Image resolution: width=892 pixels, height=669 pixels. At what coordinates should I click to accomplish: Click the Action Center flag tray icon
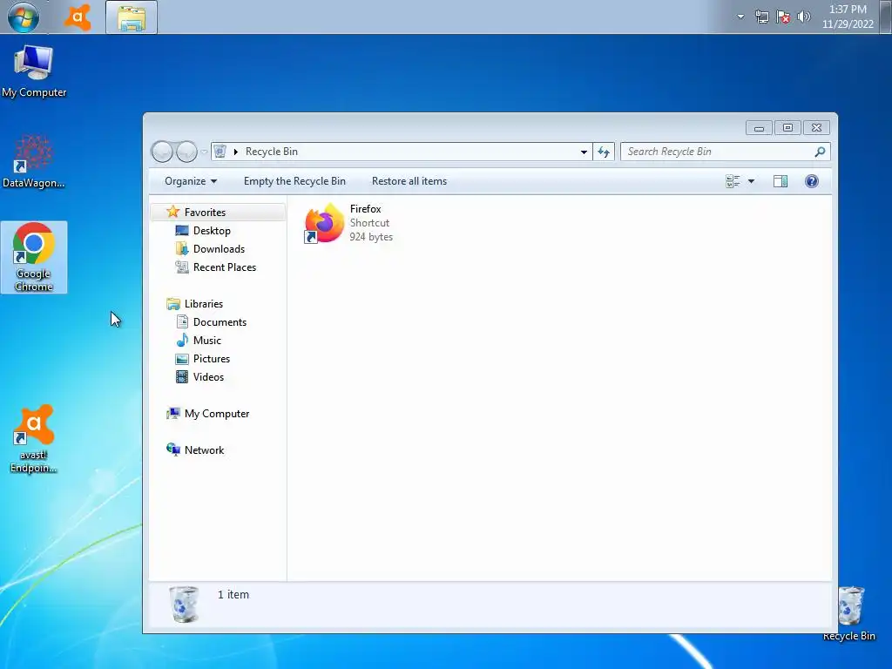coord(783,17)
